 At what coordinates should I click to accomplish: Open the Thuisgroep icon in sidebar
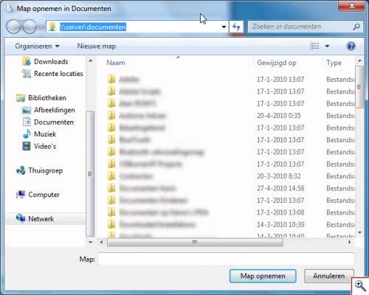click(21, 170)
